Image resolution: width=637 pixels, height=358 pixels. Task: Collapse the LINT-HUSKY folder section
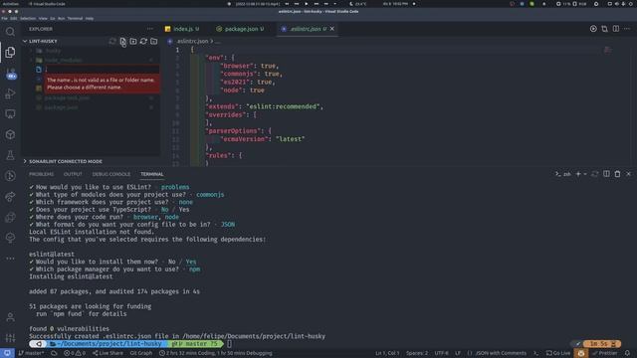click(43, 41)
